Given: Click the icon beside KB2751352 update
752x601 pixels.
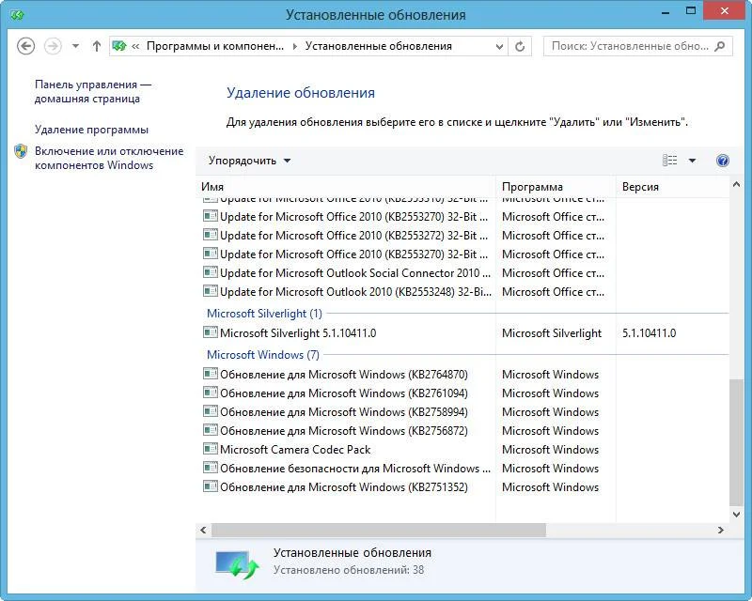Looking at the screenshot, I should pos(210,486).
